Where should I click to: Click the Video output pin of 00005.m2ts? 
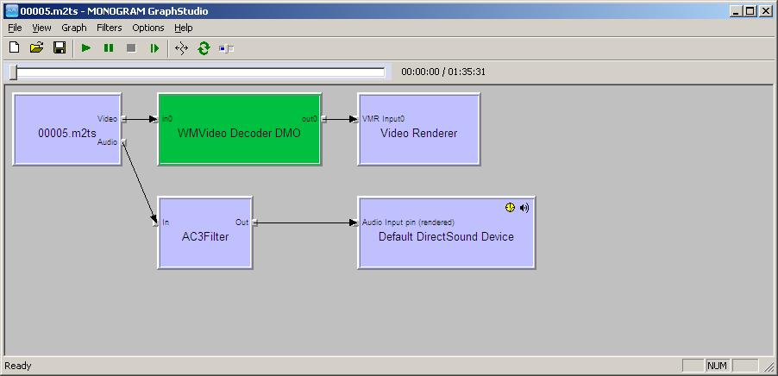(x=124, y=119)
